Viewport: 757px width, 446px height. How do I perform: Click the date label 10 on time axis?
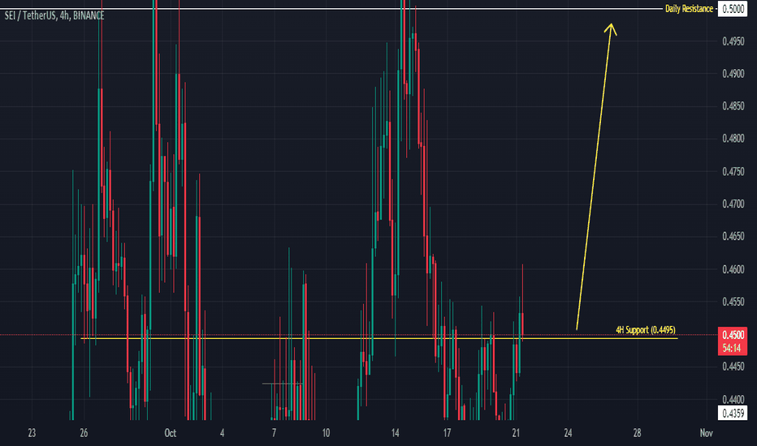pos(326,433)
